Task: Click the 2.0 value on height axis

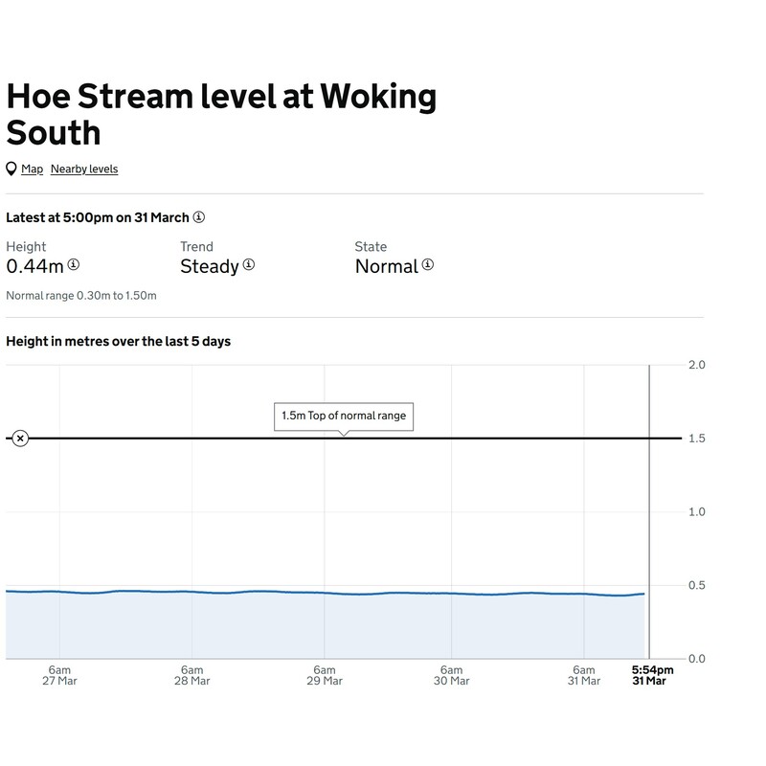Action: (x=696, y=365)
